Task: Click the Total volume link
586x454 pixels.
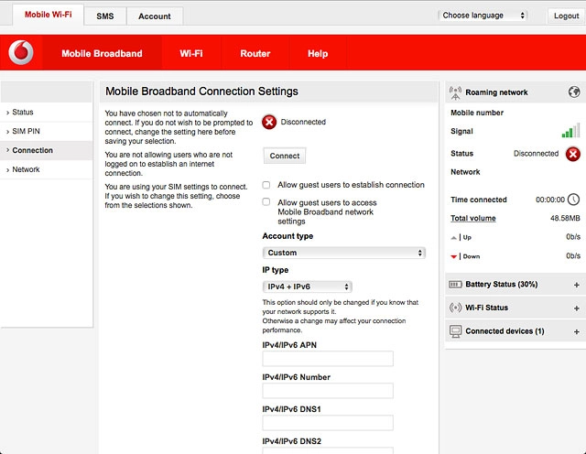Action: (472, 219)
